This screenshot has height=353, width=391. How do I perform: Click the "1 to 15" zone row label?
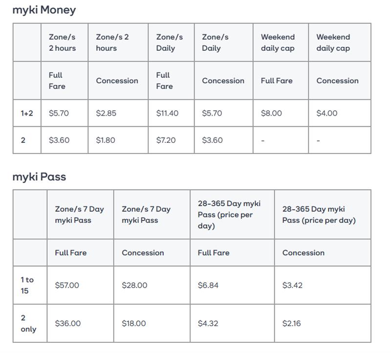point(27,285)
